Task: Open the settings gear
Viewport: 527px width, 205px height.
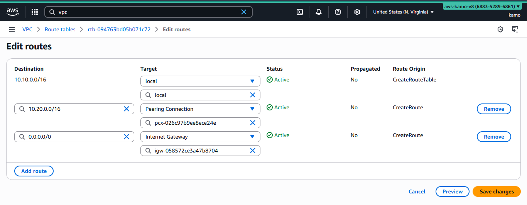Action: pos(357,12)
